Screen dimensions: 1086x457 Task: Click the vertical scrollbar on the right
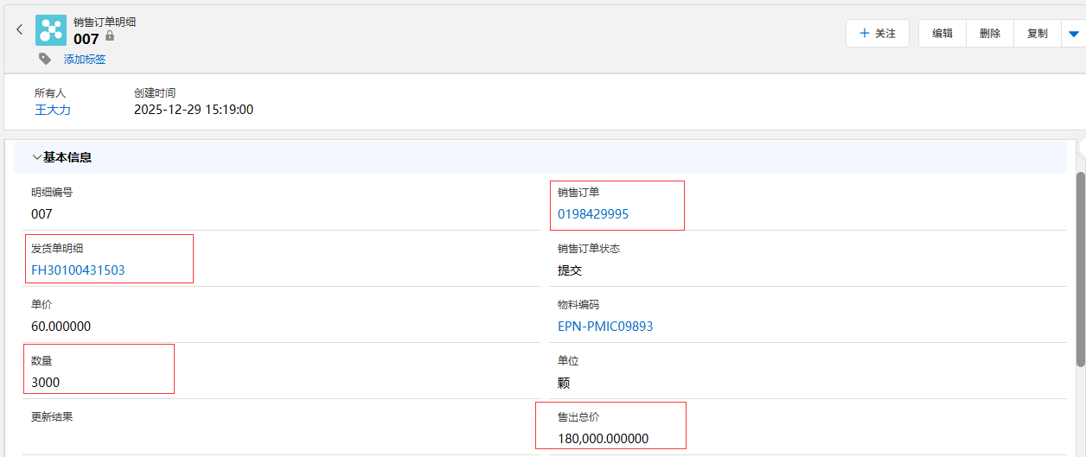pyautogui.click(x=1080, y=268)
